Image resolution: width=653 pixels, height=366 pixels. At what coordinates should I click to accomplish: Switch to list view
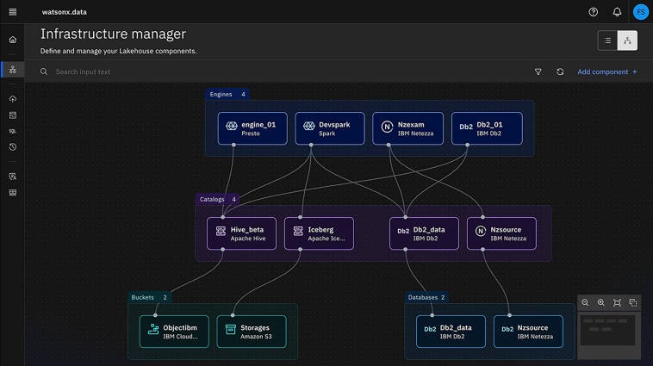click(607, 40)
